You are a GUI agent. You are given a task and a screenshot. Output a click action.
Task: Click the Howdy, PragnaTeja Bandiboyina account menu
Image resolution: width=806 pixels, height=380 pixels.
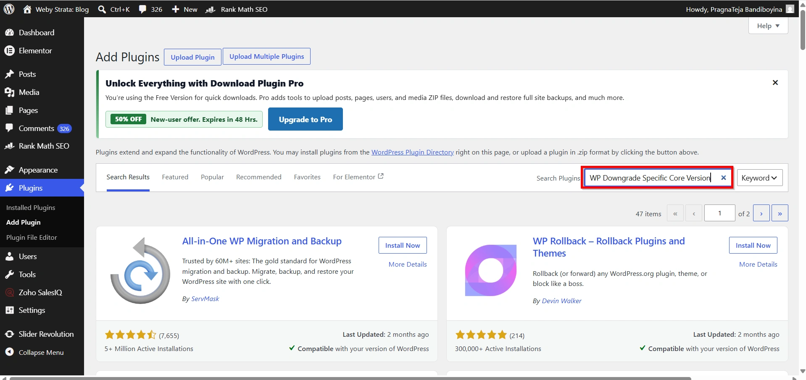coord(740,9)
